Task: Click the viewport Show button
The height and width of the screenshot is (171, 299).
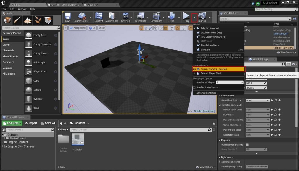Action: [101, 28]
